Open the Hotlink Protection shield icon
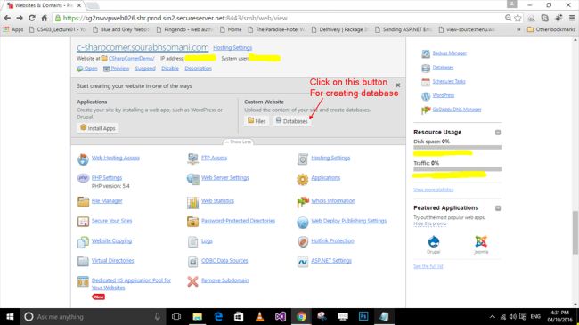Image resolution: width=579 pixels, height=325 pixels. coord(303,242)
